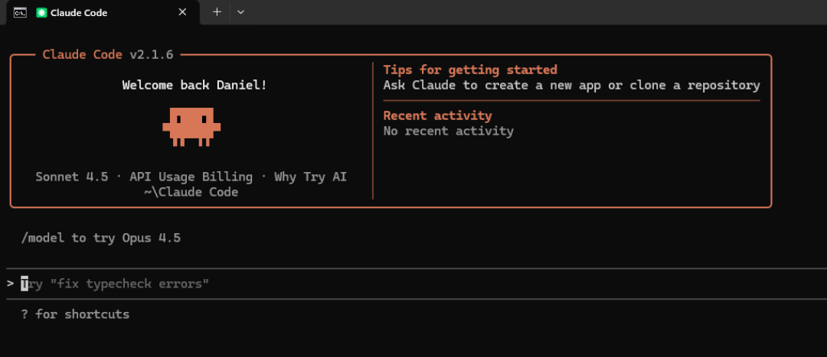Close the Claude Code tab
The image size is (827, 357).
(x=182, y=12)
